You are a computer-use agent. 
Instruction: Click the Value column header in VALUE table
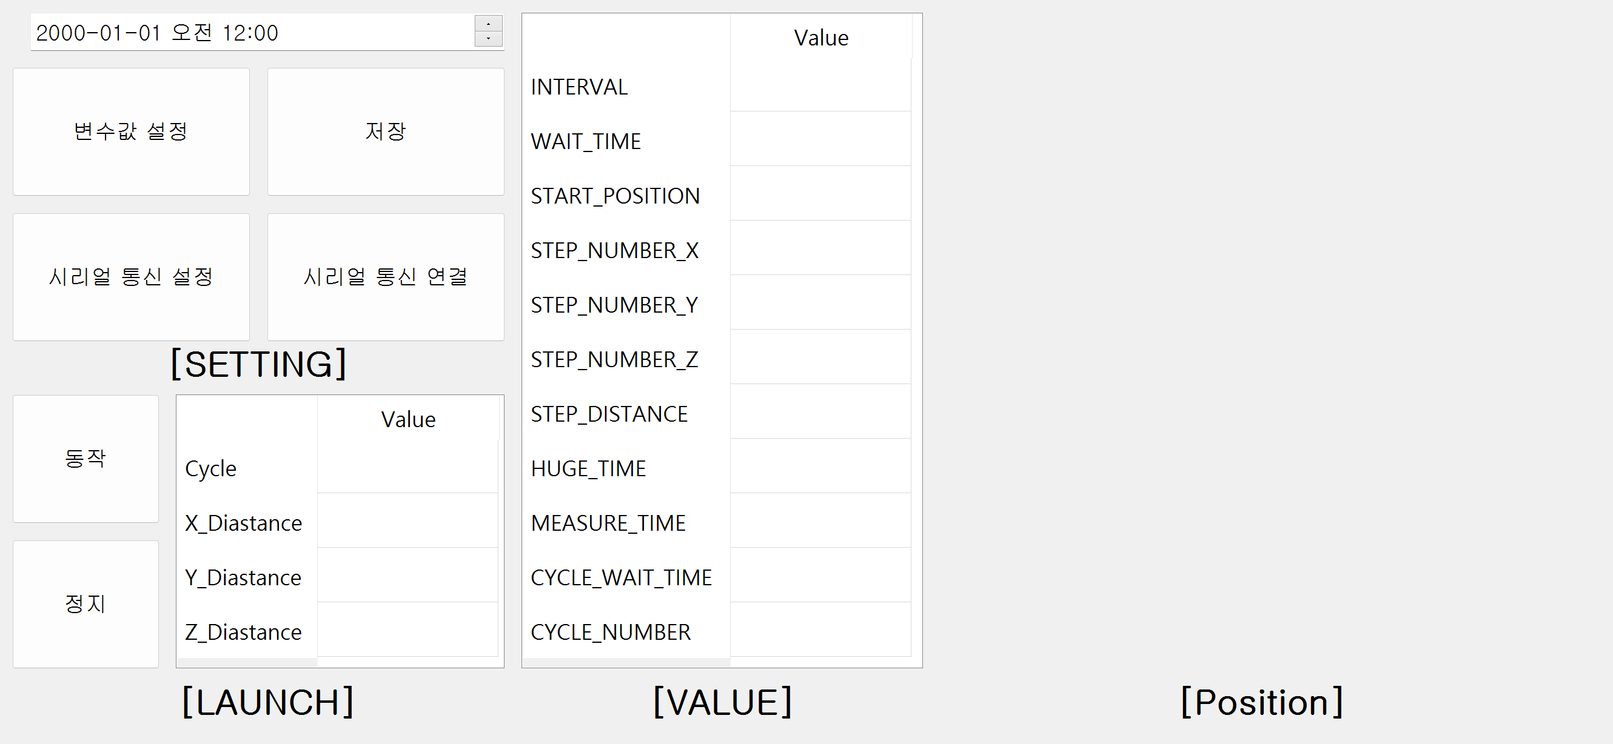pos(820,38)
